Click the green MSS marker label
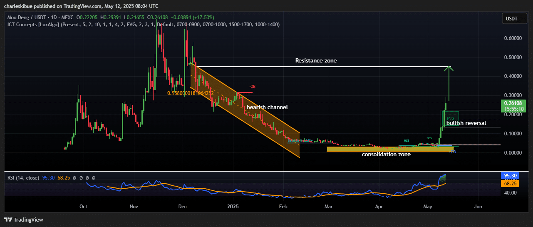The width and height of the screenshot is (533, 227). (x=406, y=141)
